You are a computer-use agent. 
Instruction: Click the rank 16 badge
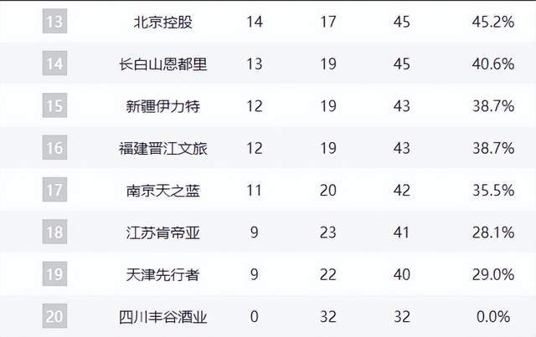[x=54, y=148]
